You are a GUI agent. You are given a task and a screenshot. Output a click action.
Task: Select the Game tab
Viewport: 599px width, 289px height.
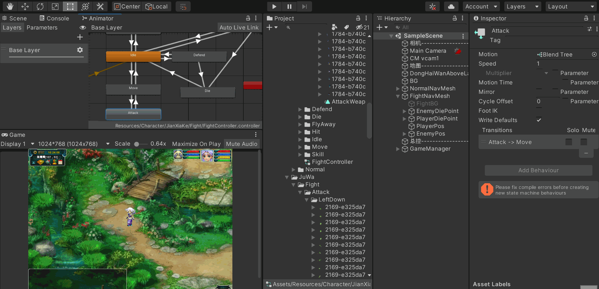point(13,135)
